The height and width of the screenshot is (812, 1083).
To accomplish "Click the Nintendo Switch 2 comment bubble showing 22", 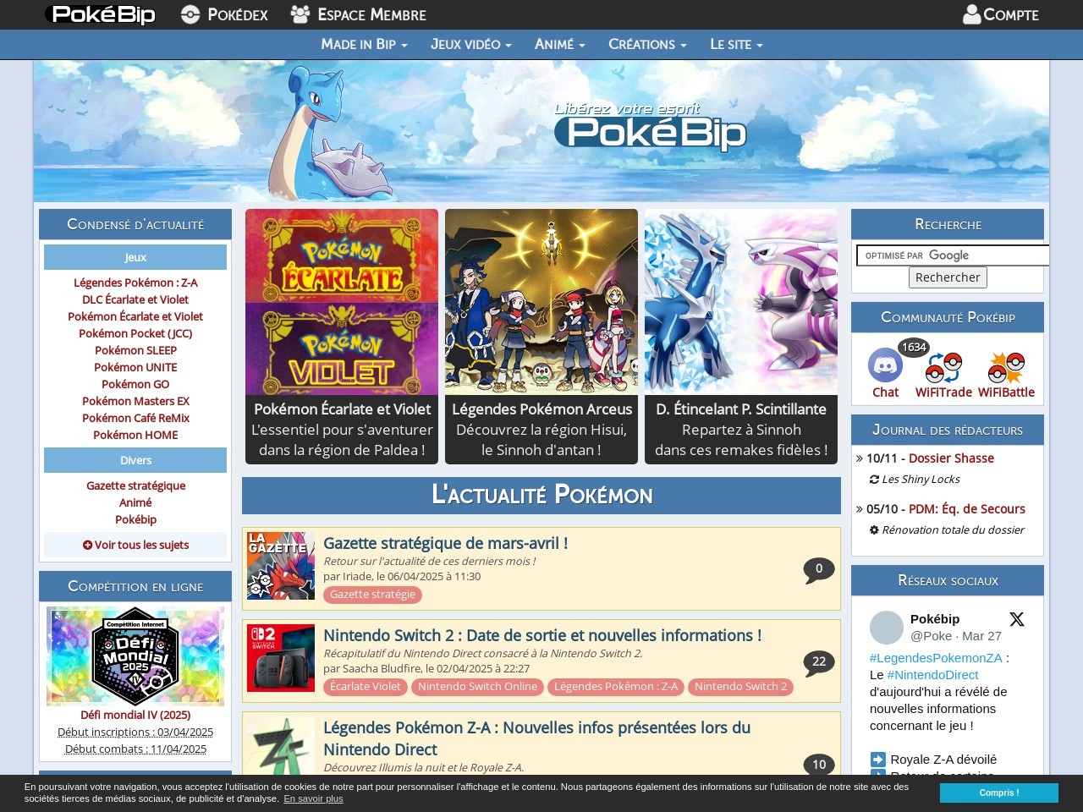I will coord(819,663).
